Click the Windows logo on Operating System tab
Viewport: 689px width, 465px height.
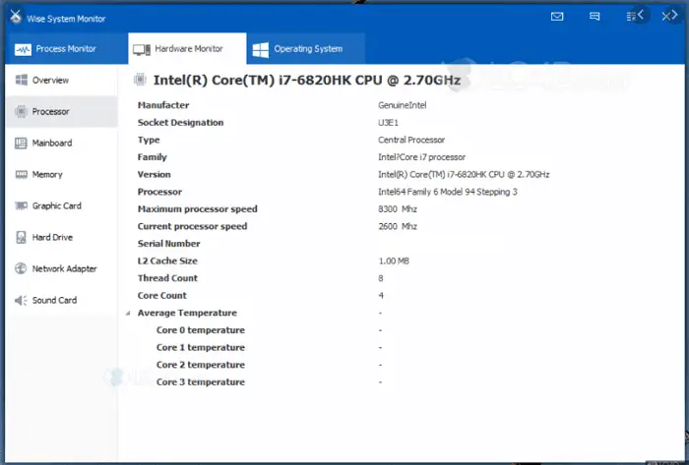tap(261, 49)
